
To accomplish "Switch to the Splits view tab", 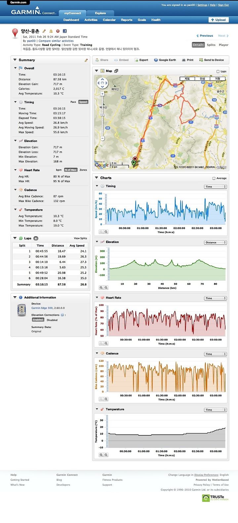I will point(211,45).
